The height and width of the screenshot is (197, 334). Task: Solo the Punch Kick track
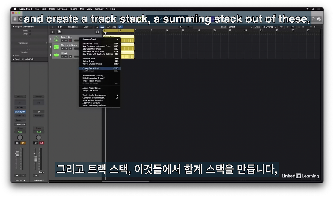click(66, 40)
